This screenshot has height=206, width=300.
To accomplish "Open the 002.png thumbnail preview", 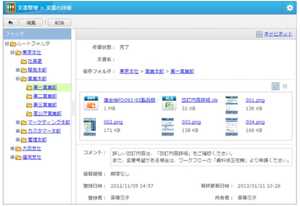I will [90, 127].
